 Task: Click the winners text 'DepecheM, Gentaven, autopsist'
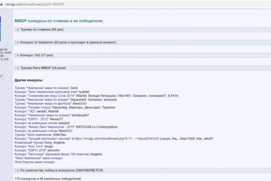[93, 100]
